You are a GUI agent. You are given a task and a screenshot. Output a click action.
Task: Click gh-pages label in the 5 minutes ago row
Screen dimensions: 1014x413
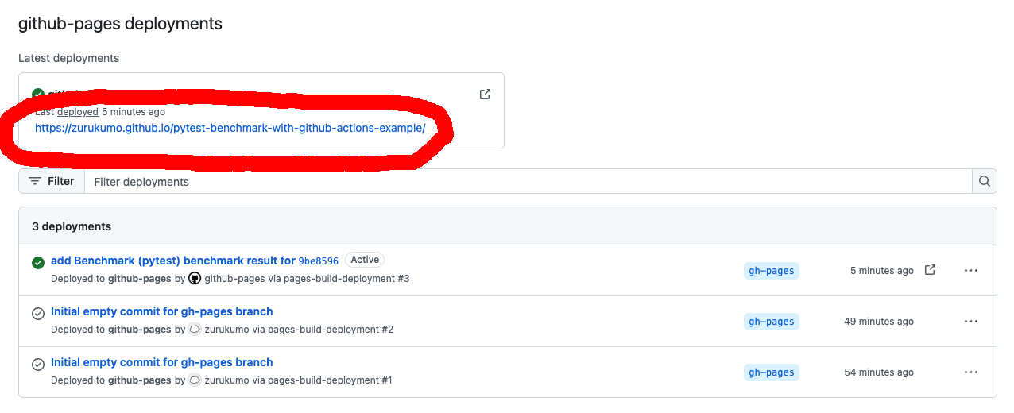tap(772, 271)
